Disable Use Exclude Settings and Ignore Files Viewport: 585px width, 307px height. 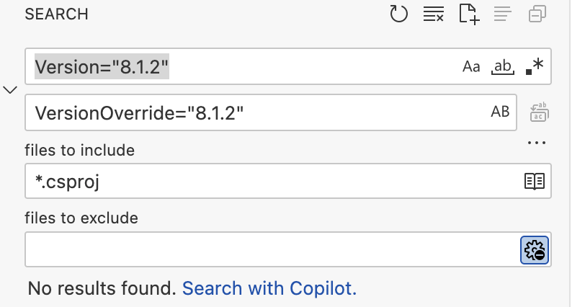click(535, 249)
